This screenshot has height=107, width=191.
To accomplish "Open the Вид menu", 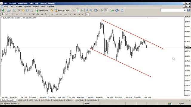I will coord(12,7).
